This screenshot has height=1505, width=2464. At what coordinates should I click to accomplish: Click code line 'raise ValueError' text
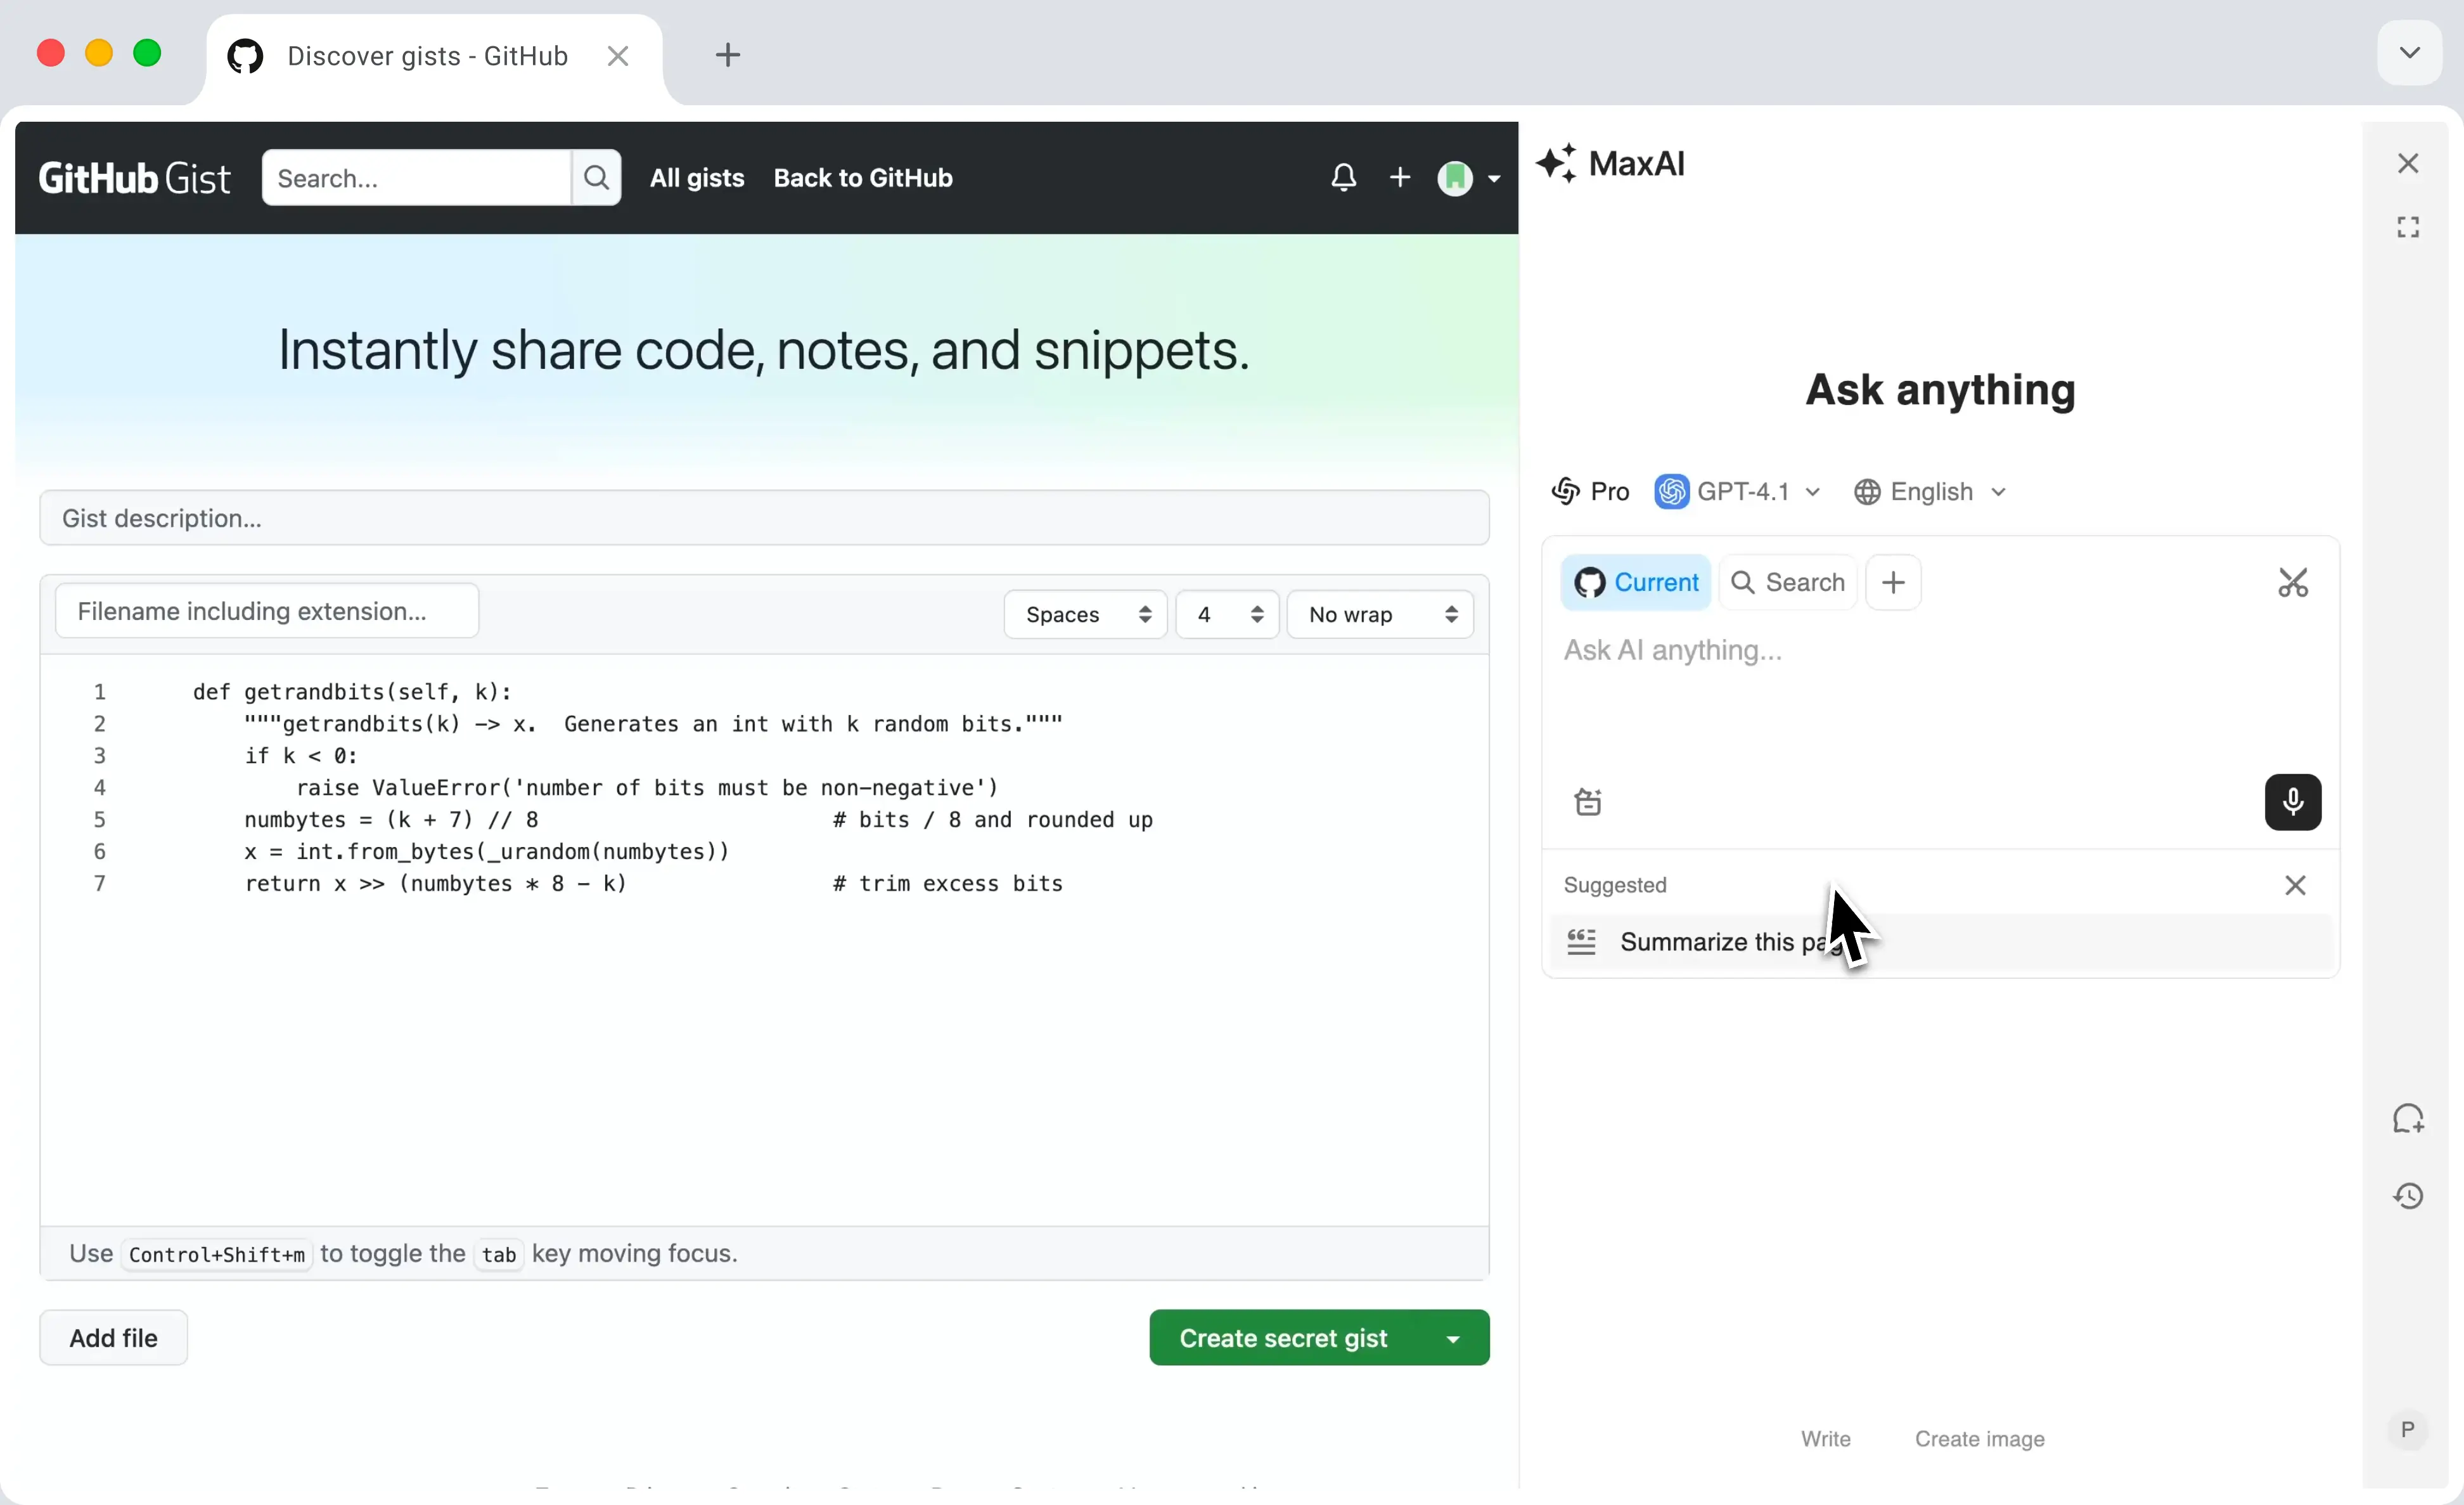647,788
